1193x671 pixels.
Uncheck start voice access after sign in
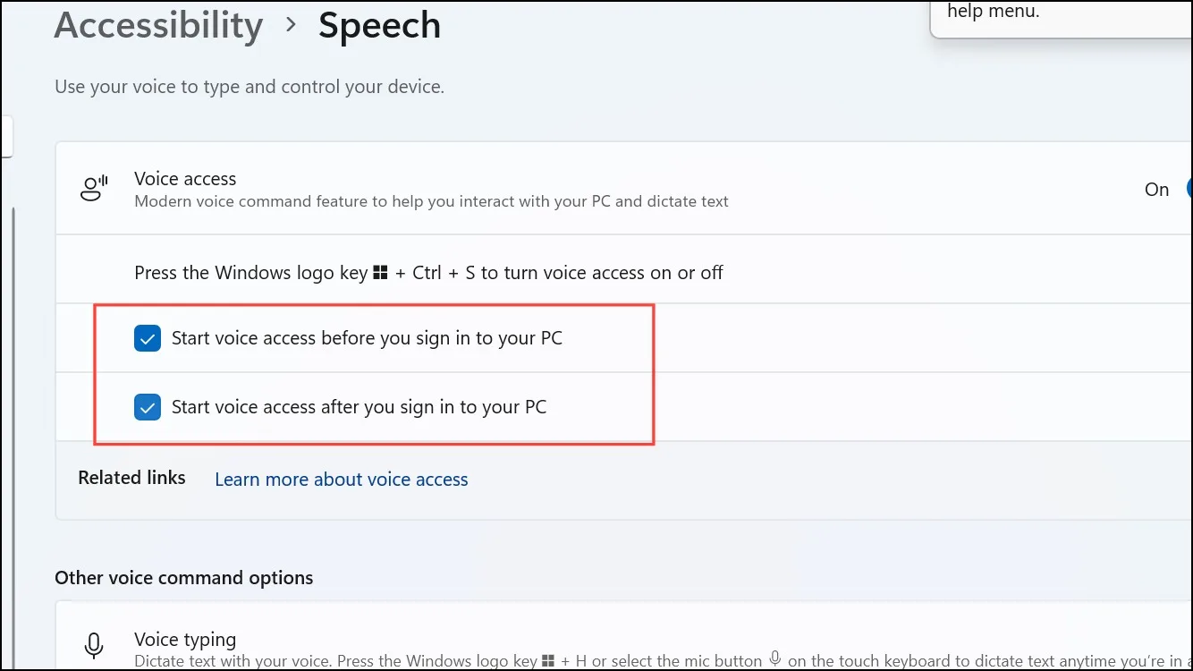[148, 407]
